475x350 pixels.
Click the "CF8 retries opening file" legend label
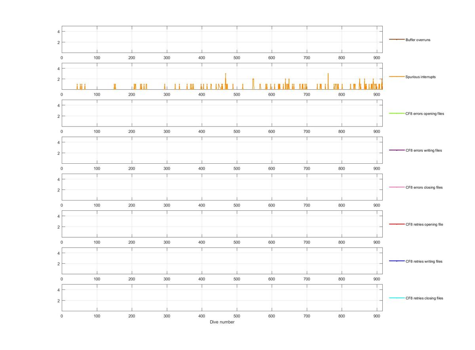(424, 224)
